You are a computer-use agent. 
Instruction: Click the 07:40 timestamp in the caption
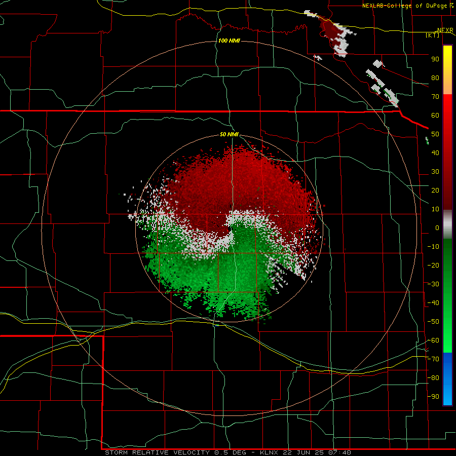(339, 452)
